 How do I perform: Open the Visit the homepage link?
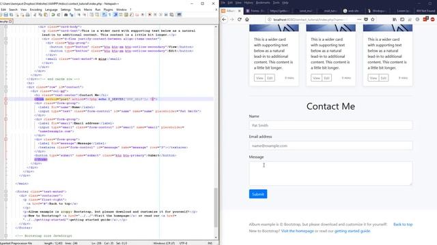pyautogui.click(x=298, y=231)
